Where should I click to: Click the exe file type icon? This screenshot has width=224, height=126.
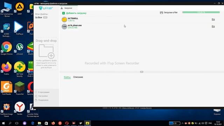[64, 27]
